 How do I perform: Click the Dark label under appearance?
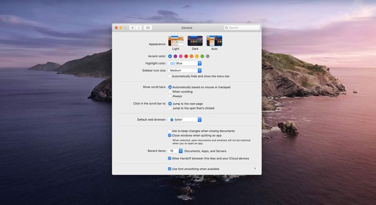[x=195, y=49]
